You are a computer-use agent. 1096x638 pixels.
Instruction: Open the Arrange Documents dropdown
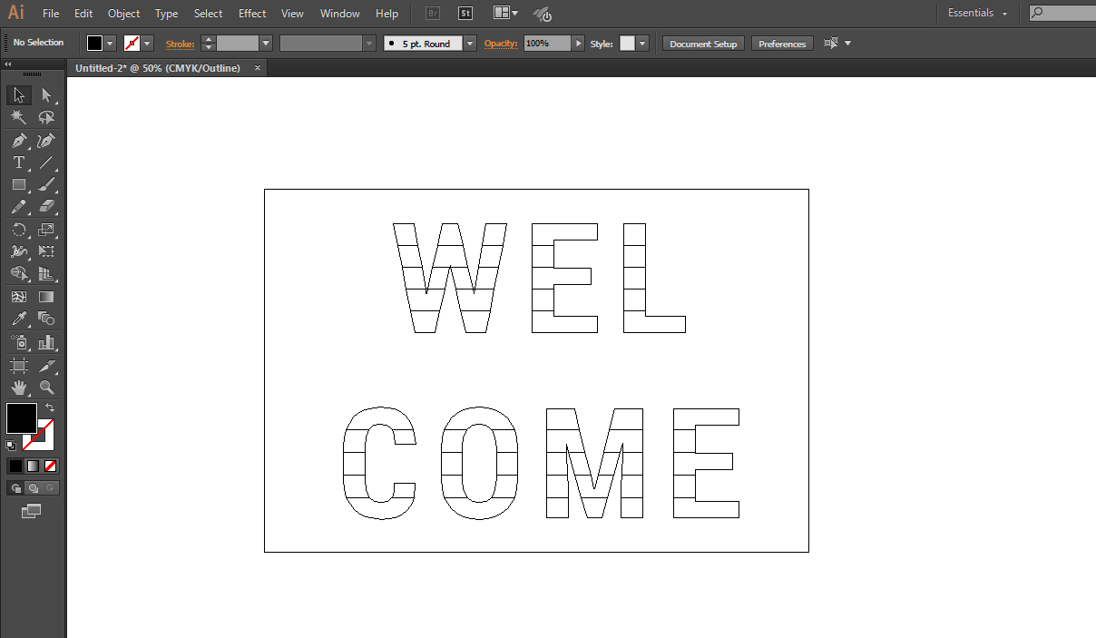tap(506, 14)
